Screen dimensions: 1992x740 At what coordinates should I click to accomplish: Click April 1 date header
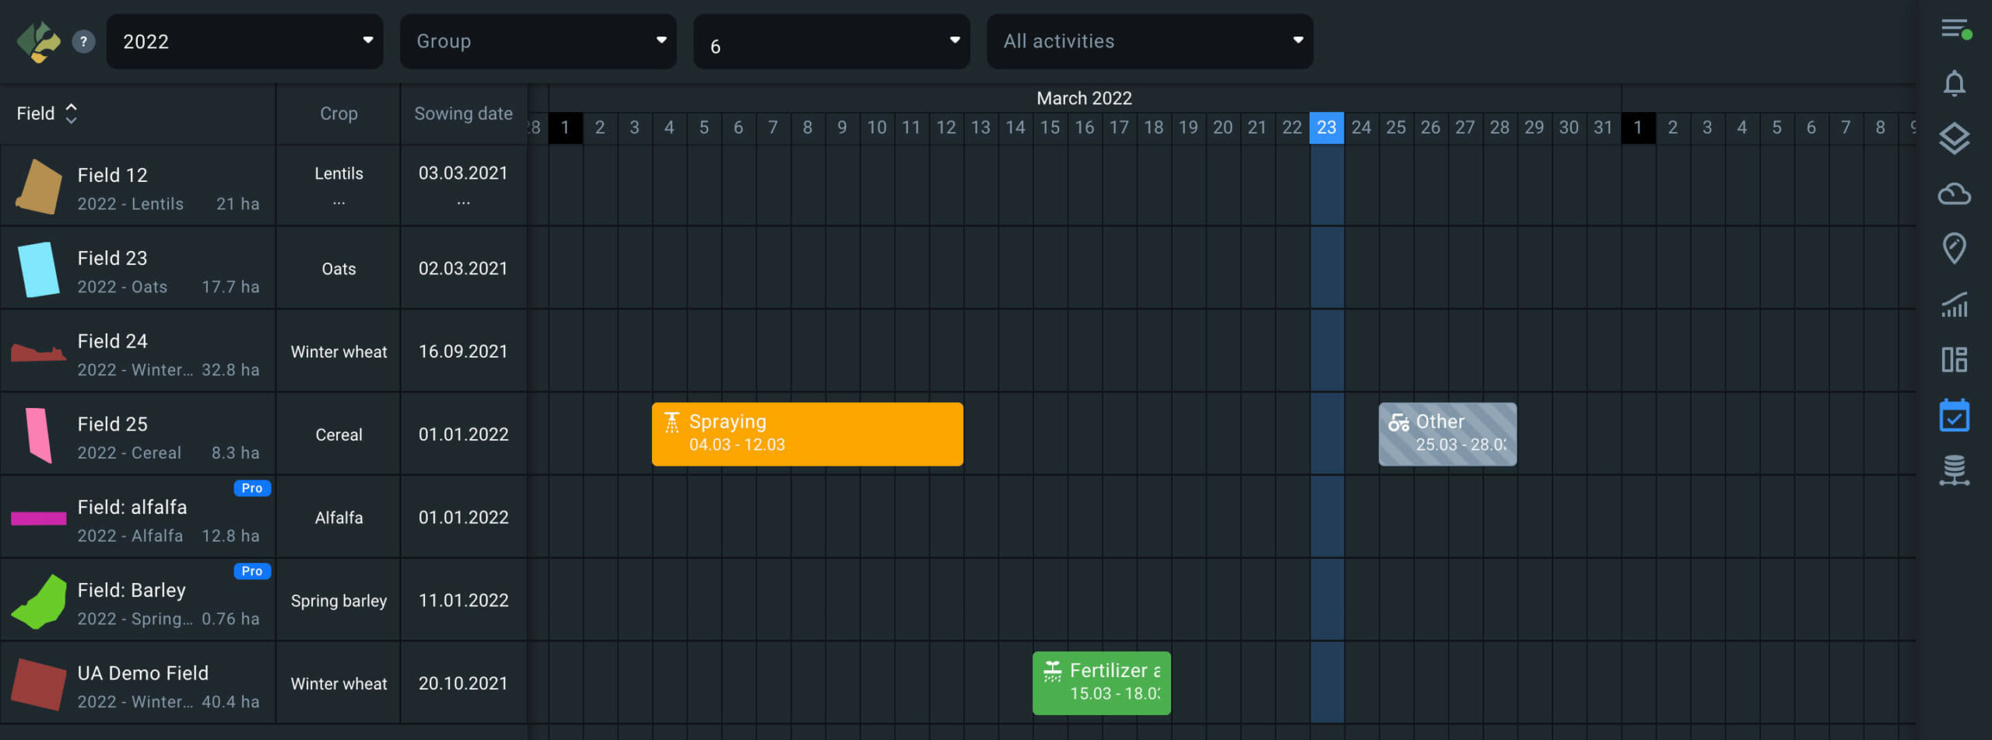[1638, 127]
